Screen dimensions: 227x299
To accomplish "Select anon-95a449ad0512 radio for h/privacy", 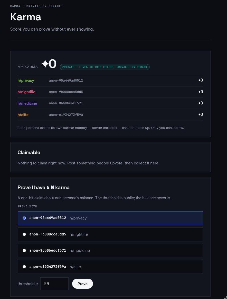I will (x=24, y=218).
